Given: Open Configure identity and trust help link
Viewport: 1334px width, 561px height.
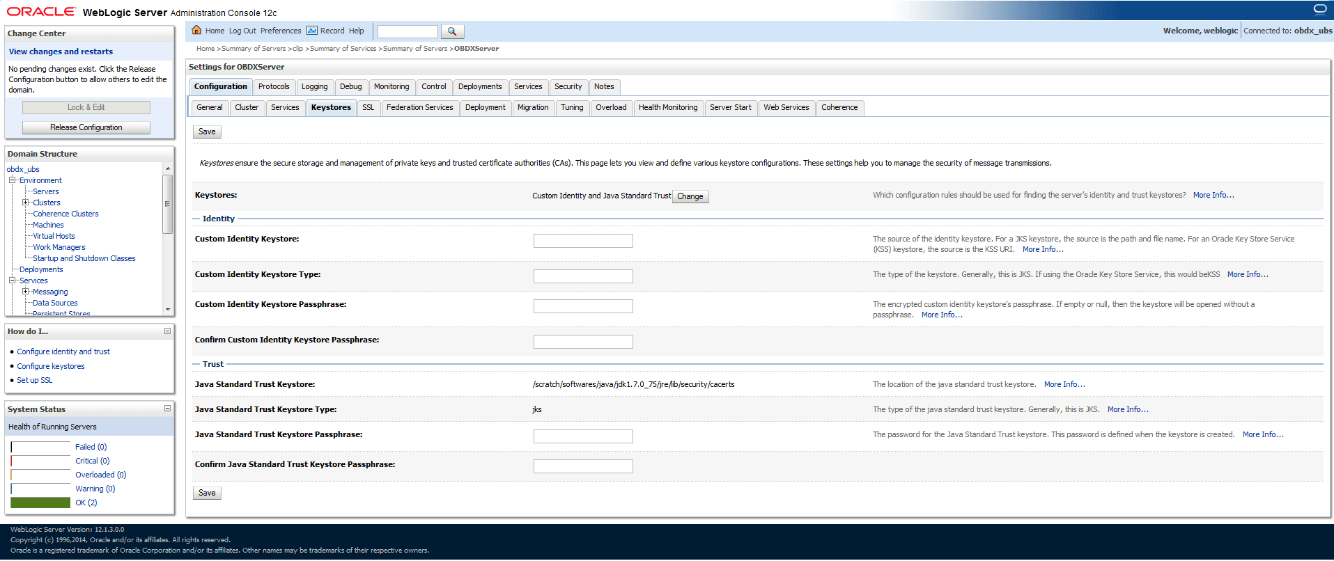Looking at the screenshot, I should (x=63, y=351).
